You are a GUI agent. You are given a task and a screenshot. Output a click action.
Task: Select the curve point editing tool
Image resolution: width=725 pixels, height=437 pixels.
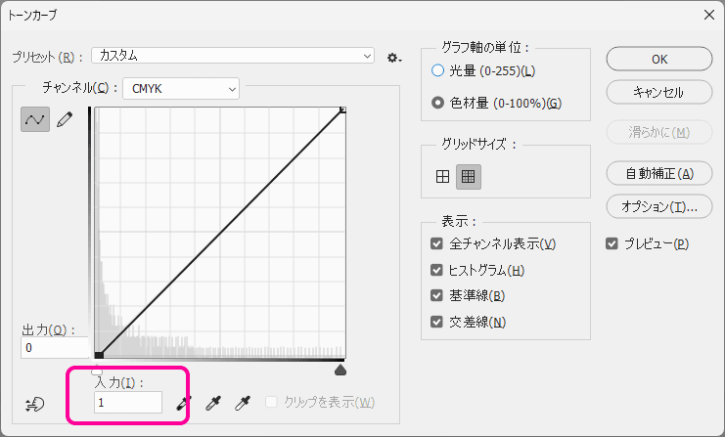click(x=35, y=119)
